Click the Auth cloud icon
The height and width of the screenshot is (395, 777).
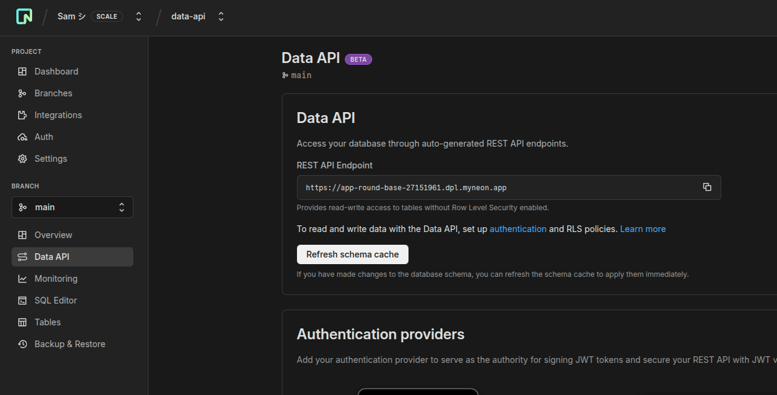[x=22, y=137]
